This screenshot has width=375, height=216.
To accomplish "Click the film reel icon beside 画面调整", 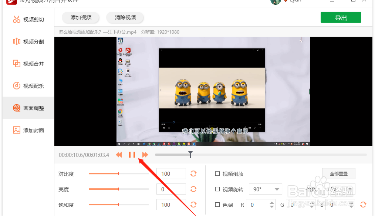I will pos(17,108).
